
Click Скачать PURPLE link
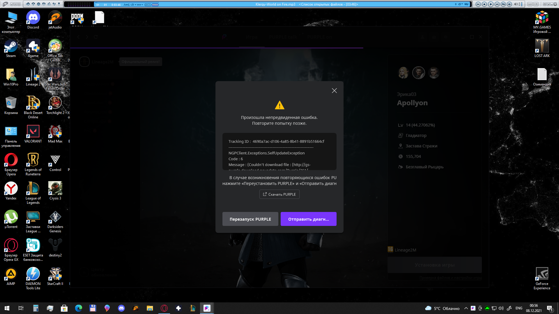point(279,194)
